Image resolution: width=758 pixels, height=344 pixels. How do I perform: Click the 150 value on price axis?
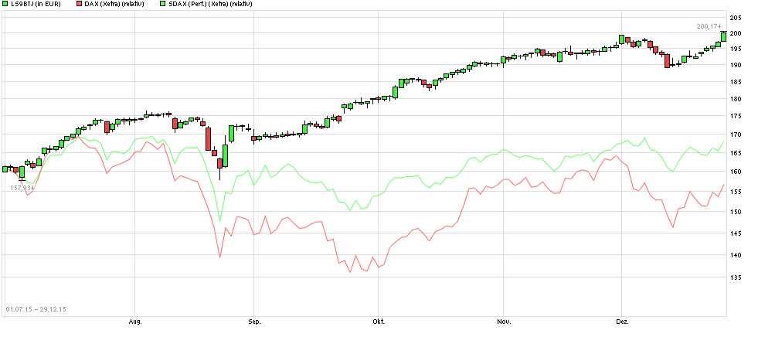735,212
